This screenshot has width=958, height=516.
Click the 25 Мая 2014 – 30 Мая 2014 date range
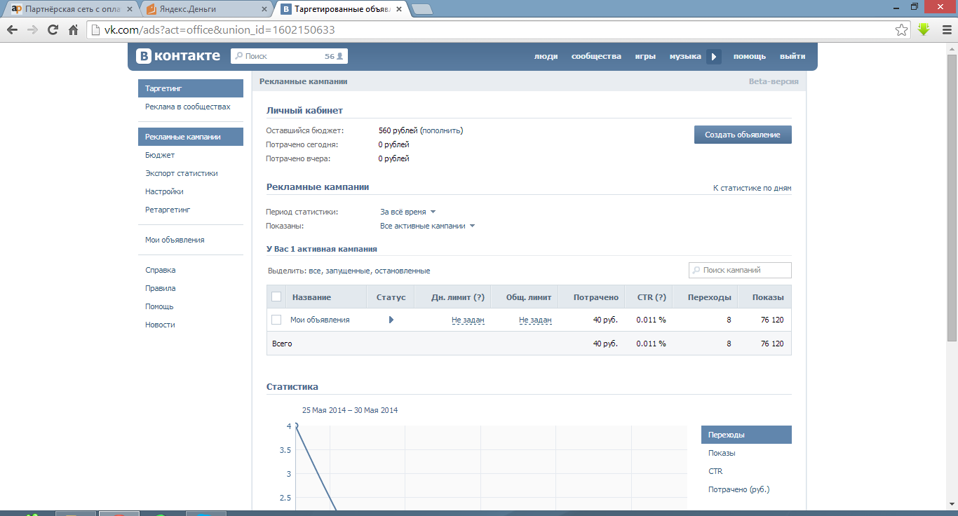[x=350, y=410]
